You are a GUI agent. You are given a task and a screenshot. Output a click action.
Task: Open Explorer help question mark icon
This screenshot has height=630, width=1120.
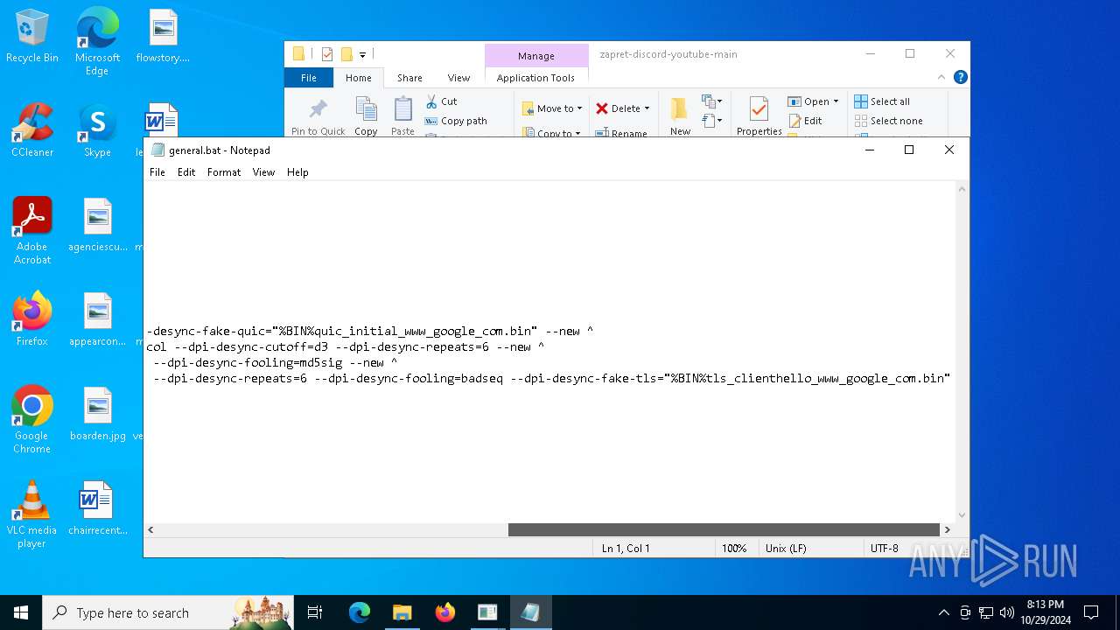(960, 77)
